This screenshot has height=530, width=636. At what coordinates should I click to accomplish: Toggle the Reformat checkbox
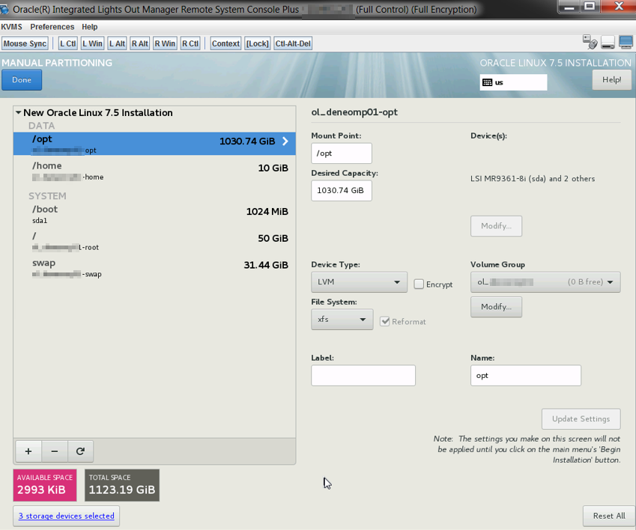click(384, 321)
